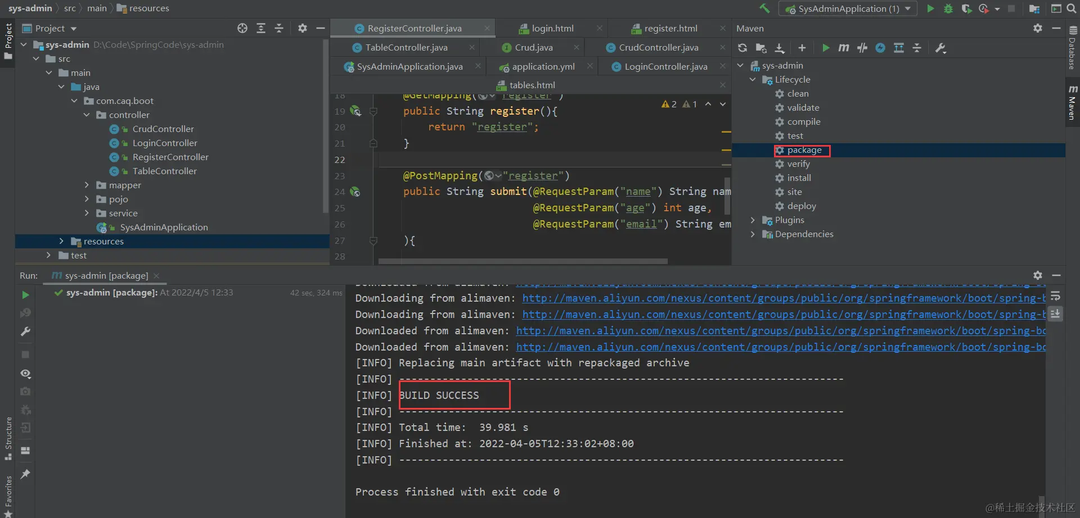Open Project panel settings gear
Screen dimensions: 1080x518
[x=303, y=28]
